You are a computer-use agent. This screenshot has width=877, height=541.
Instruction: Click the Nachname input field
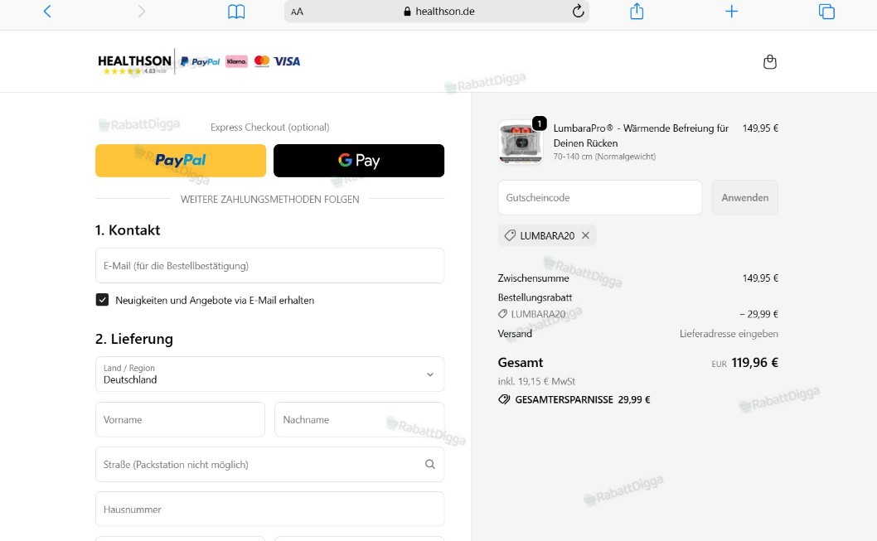pos(359,419)
